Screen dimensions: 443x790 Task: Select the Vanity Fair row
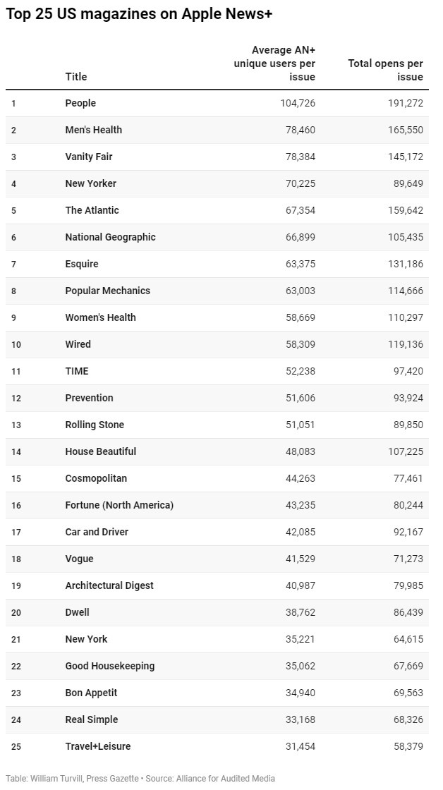pos(89,157)
